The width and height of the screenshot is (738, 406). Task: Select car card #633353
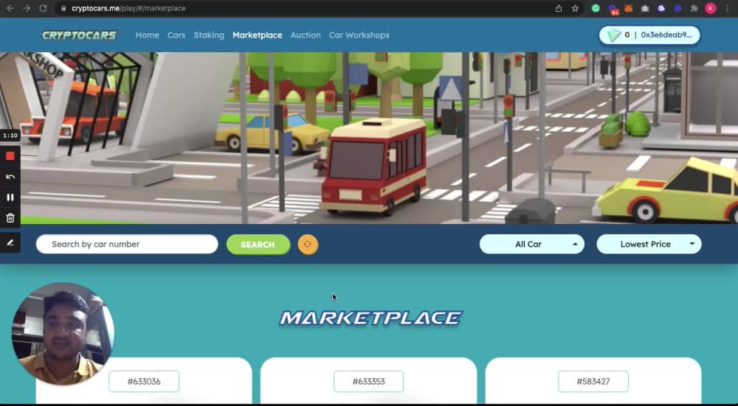tap(368, 382)
